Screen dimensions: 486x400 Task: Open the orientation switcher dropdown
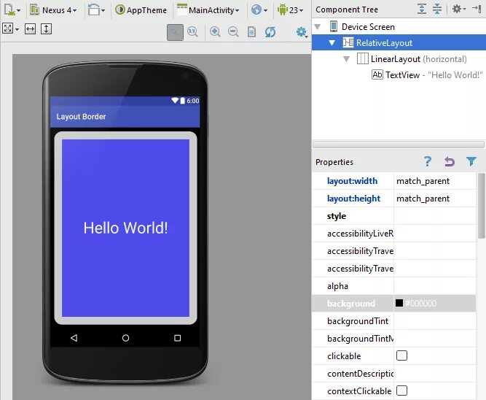(96, 10)
